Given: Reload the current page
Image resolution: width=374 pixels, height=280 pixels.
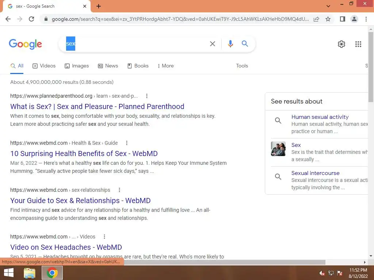Looking at the screenshot, I should 31,19.
